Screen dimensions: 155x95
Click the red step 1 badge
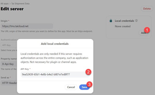[147, 30]
